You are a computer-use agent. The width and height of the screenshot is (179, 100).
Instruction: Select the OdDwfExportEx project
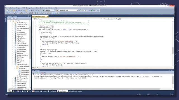[21, 86]
